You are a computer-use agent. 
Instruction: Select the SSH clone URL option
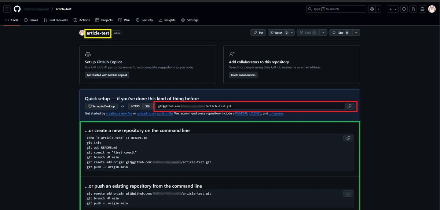tap(148, 106)
